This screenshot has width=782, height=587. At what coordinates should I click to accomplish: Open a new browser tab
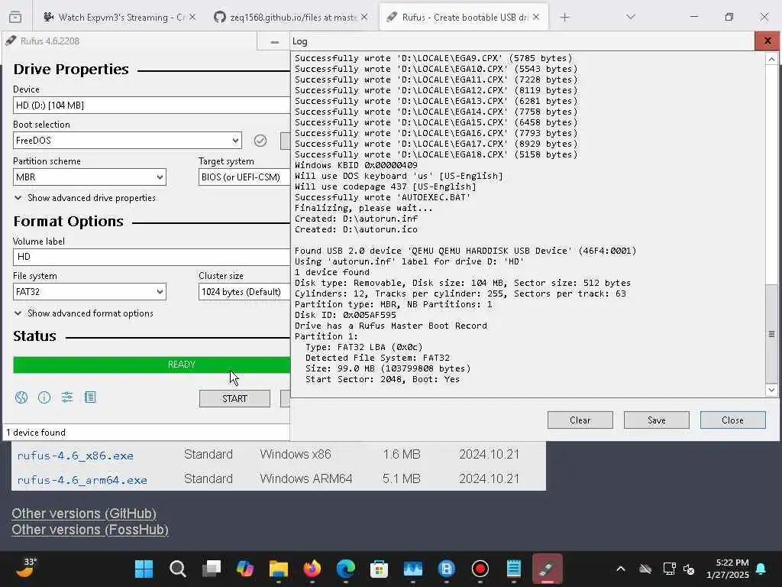pyautogui.click(x=564, y=17)
